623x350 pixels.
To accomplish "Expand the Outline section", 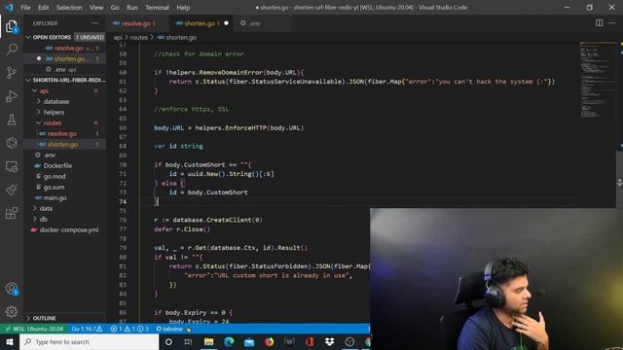I will pyautogui.click(x=65, y=318).
